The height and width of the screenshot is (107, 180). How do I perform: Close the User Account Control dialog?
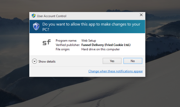pyautogui.click(x=141, y=15)
